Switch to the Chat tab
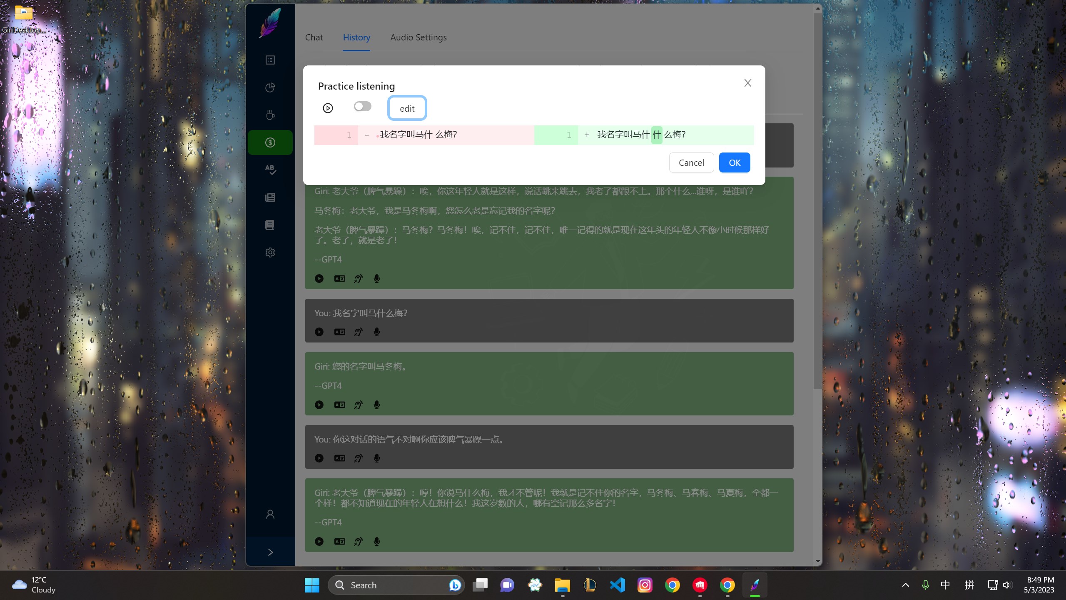Screen dimensions: 1066x600 (x=314, y=37)
